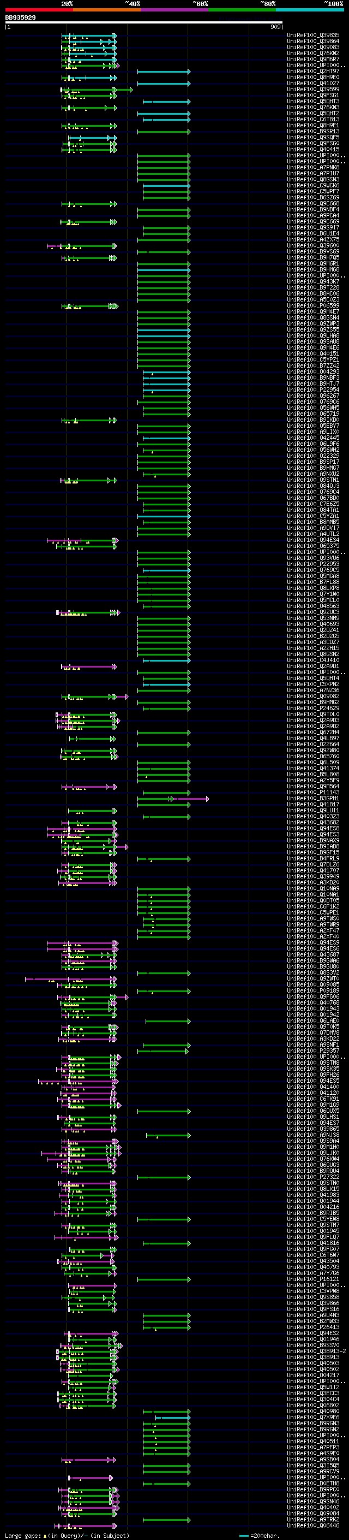The image size is (349, 1540).
Task: Select hit UniRef100_Q76KW2
Action: (313, 53)
